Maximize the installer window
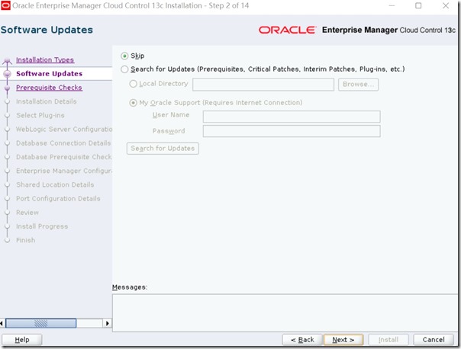 pos(418,5)
